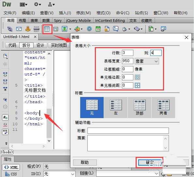Open the Images insert icon
The height and width of the screenshot is (177, 194).
[x=65, y=29]
